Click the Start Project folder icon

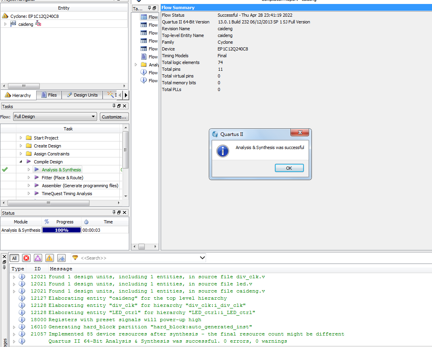point(29,138)
